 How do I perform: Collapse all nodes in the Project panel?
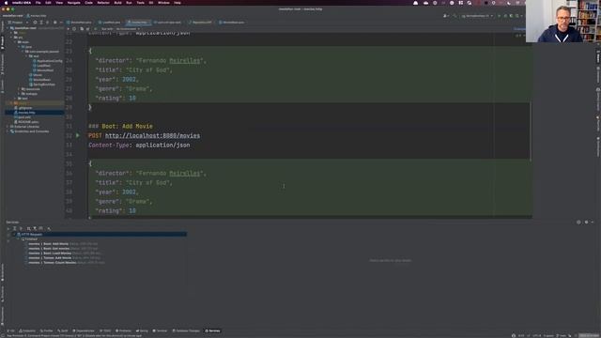click(48, 23)
